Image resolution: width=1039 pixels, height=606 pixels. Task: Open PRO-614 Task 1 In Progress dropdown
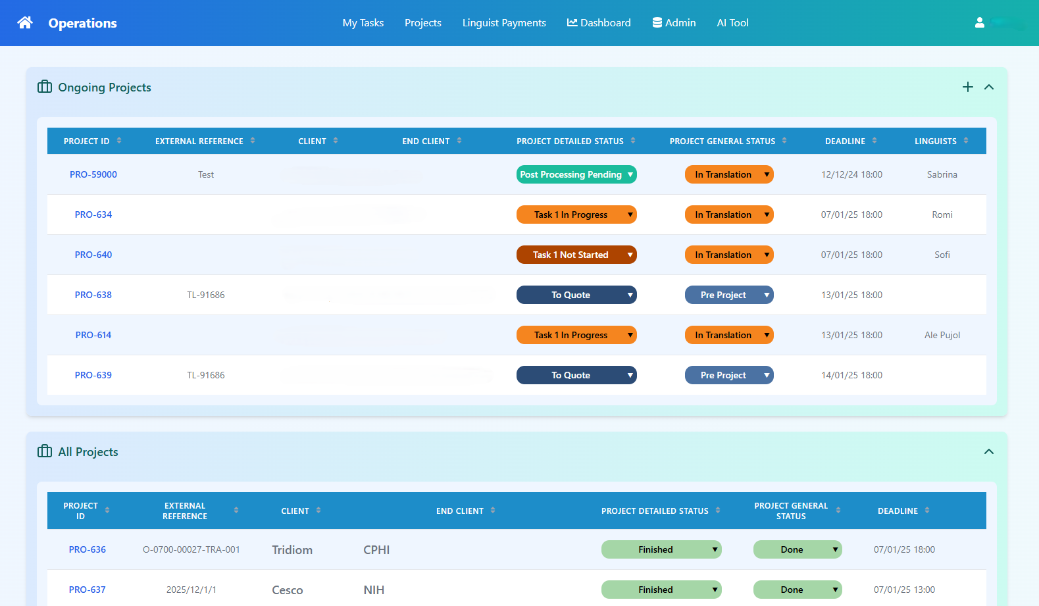click(576, 335)
